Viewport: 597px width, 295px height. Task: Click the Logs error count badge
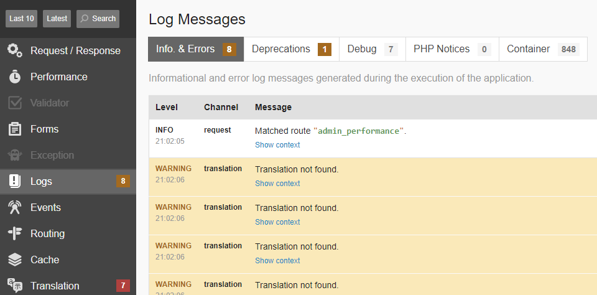123,181
